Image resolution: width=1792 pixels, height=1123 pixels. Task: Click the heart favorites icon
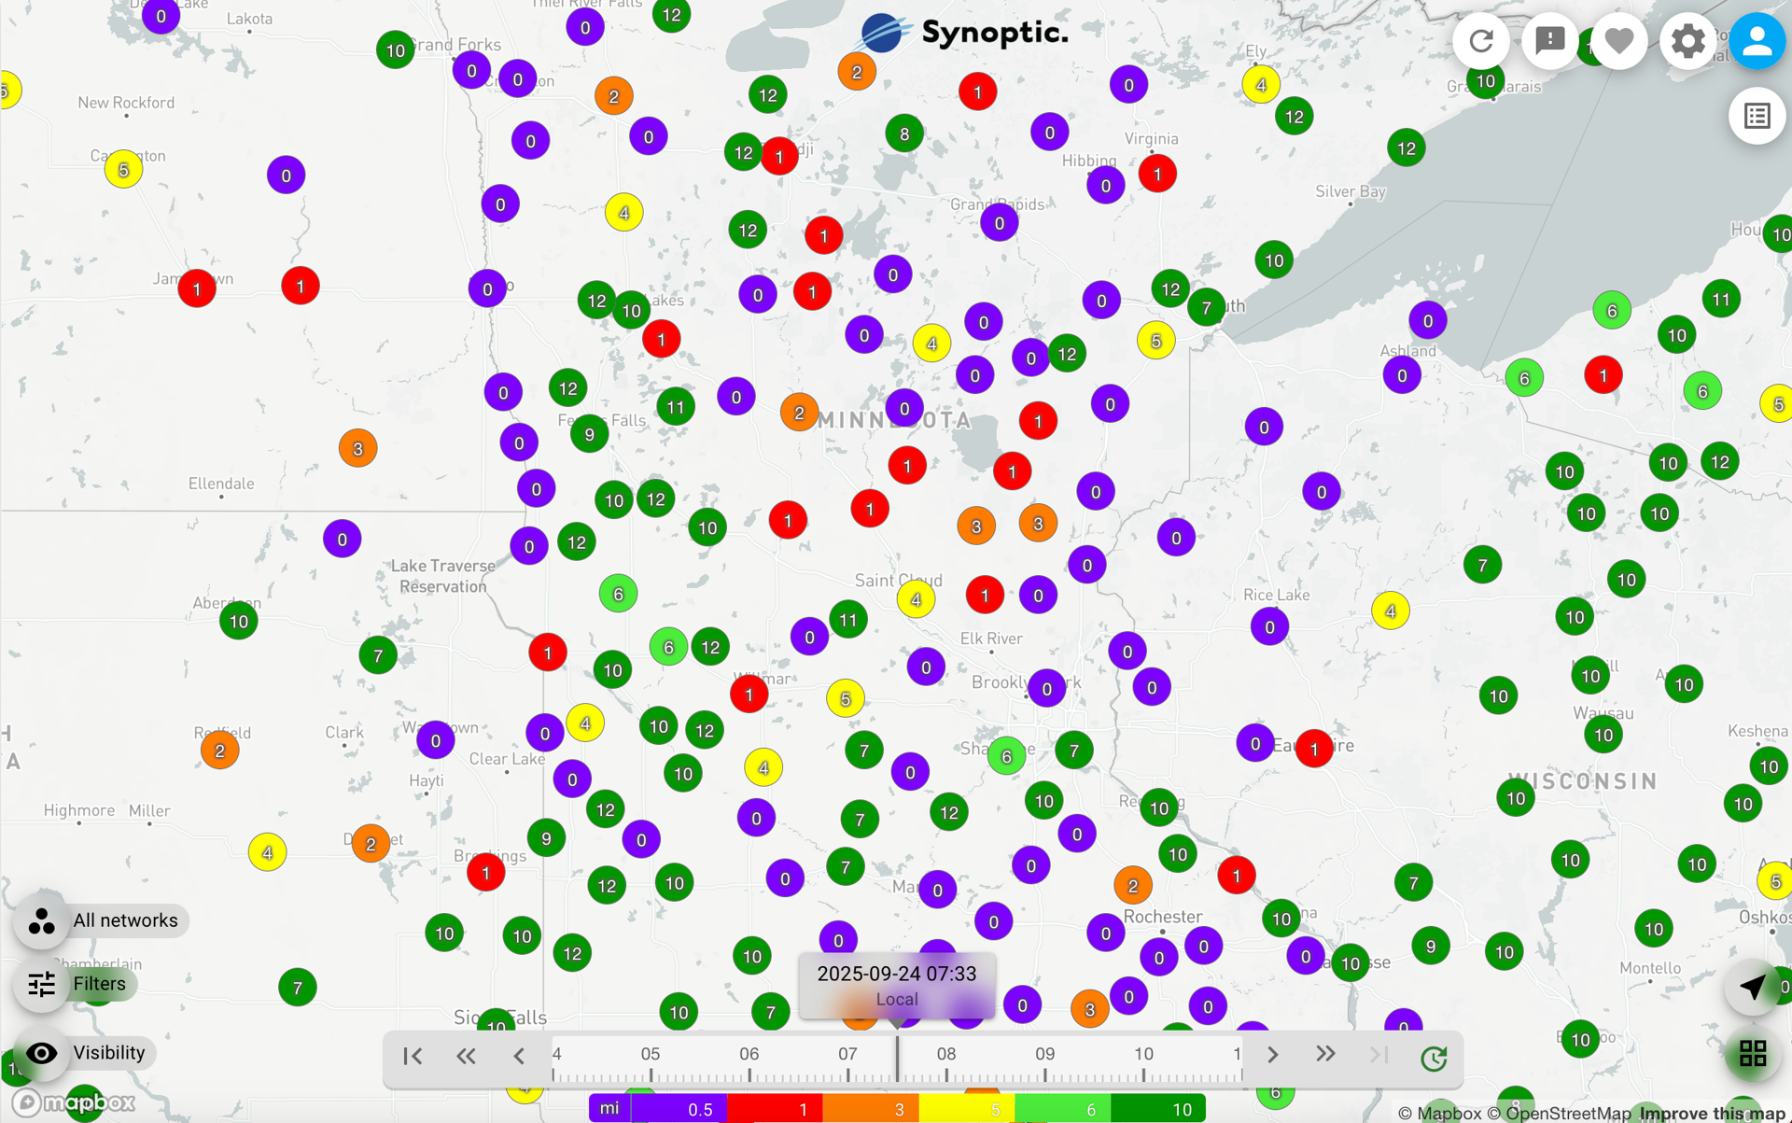tap(1619, 41)
